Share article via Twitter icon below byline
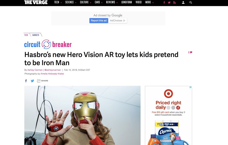Screen dimensions: 228x145 point(32,81)
